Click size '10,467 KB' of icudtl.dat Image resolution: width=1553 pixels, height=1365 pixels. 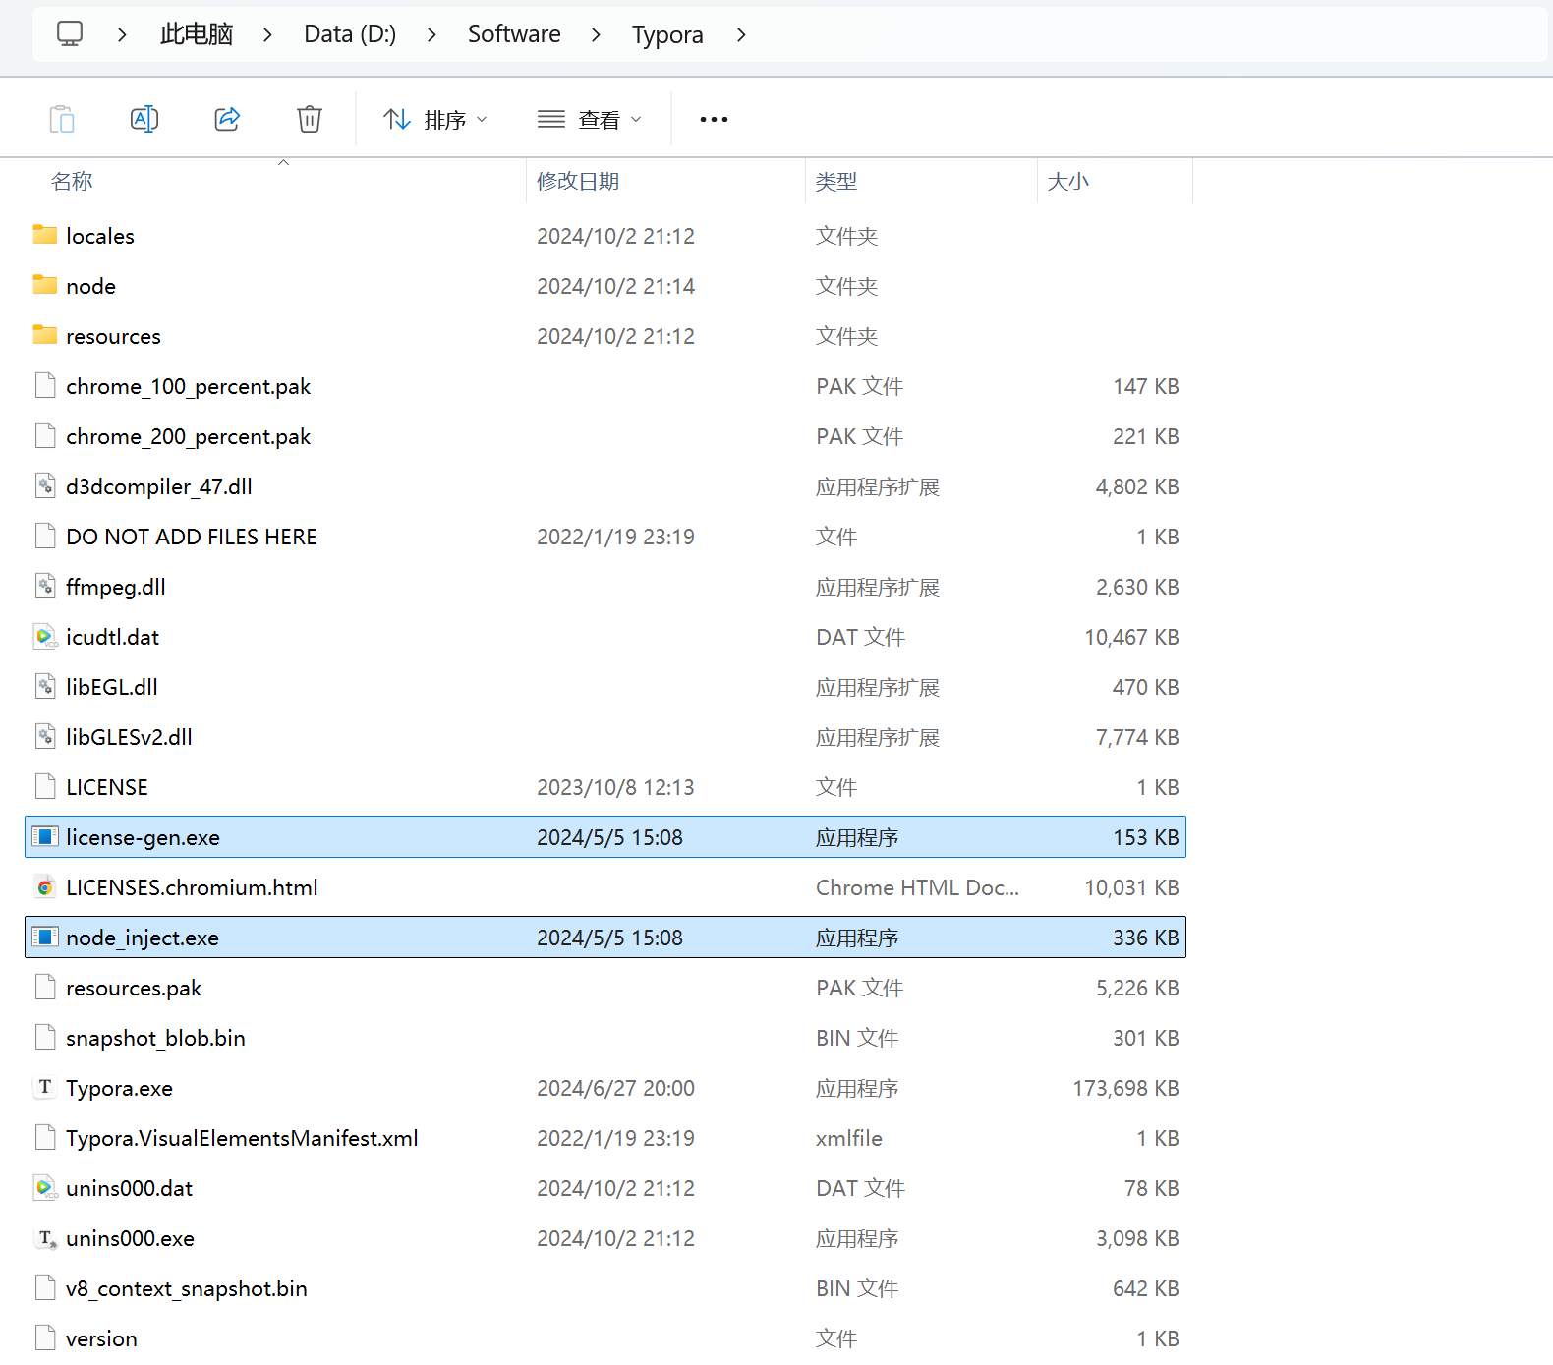pos(1131,637)
